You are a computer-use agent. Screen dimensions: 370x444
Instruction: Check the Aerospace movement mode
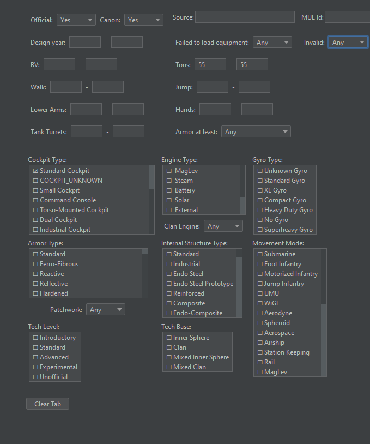(x=260, y=333)
